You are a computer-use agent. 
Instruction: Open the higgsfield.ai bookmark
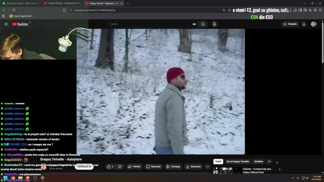point(21,16)
